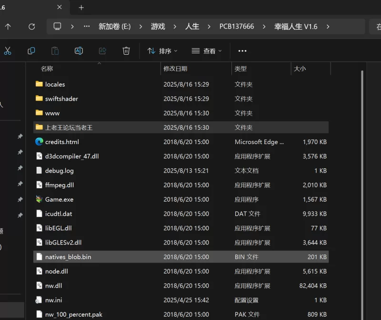Viewport: 381px width, 320px height.
Task: Click the file name credits.html
Action: [62, 142]
